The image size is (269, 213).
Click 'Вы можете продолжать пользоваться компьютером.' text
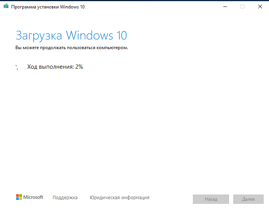click(72, 48)
